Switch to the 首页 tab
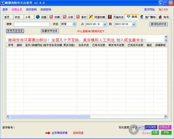Viewport: 174px width, 139px height. pyautogui.click(x=7, y=17)
